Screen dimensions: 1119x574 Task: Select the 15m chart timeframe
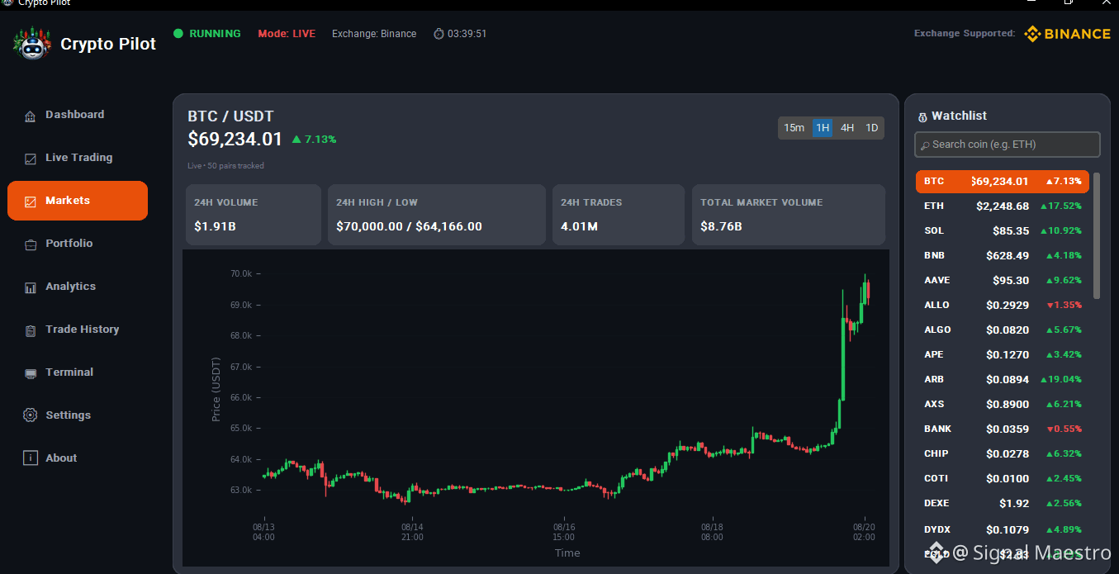[x=794, y=128]
